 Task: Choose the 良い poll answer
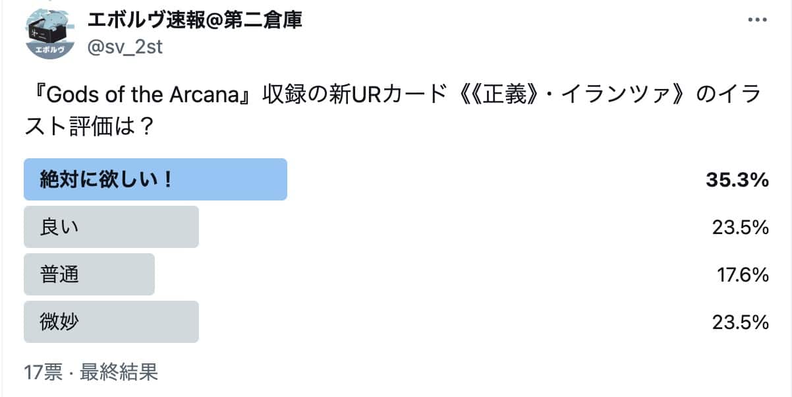[x=111, y=226]
